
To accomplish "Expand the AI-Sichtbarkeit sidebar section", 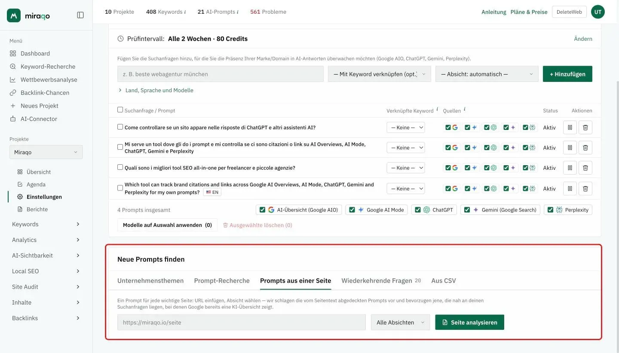I will coord(46,256).
